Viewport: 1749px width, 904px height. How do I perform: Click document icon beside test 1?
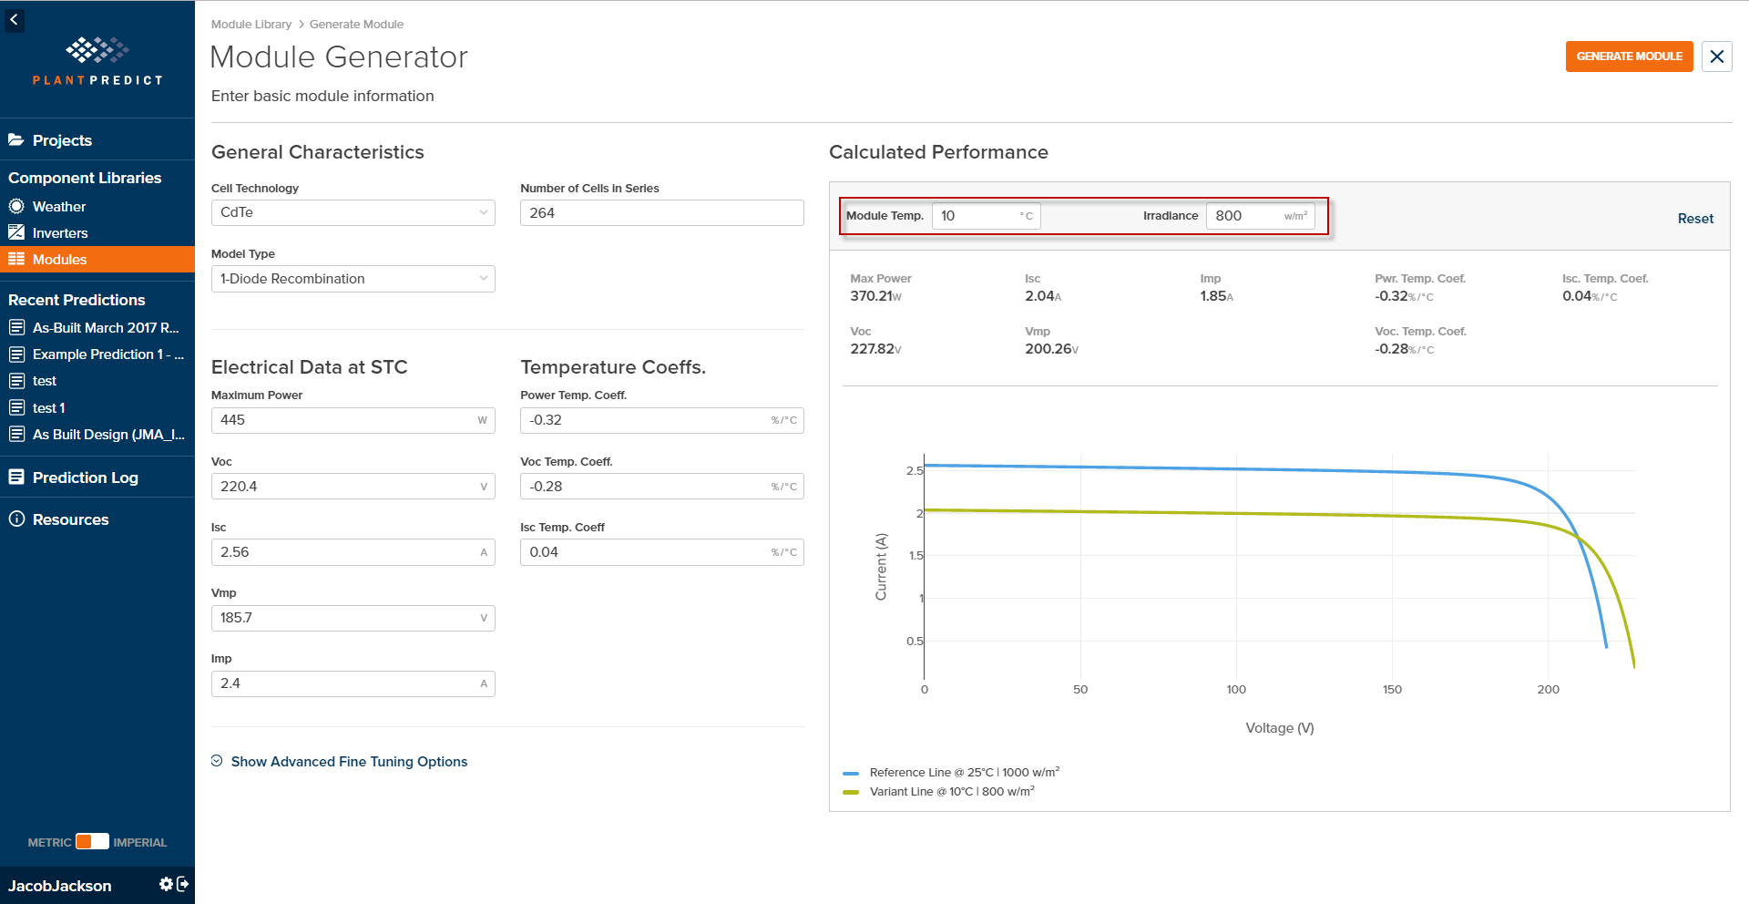[x=16, y=407]
